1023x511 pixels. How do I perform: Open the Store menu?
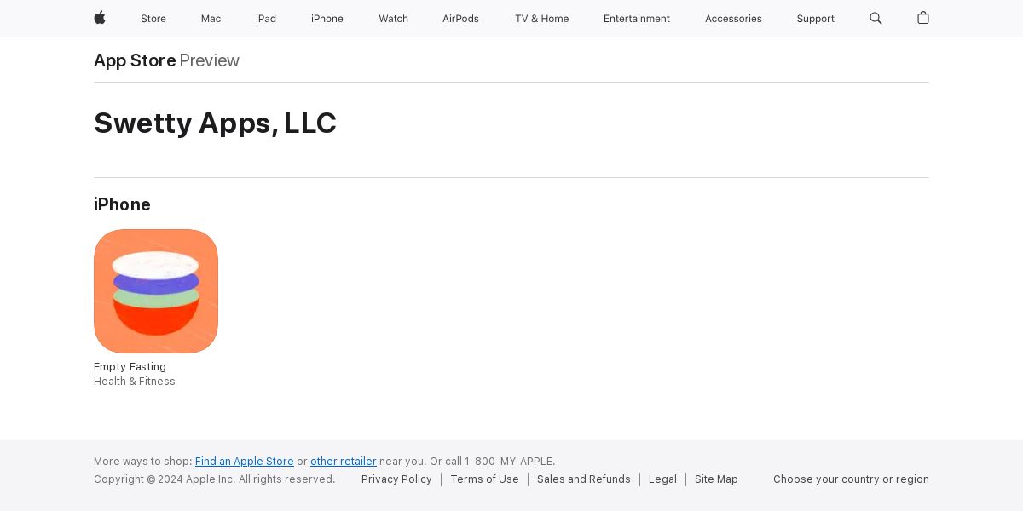click(x=153, y=19)
